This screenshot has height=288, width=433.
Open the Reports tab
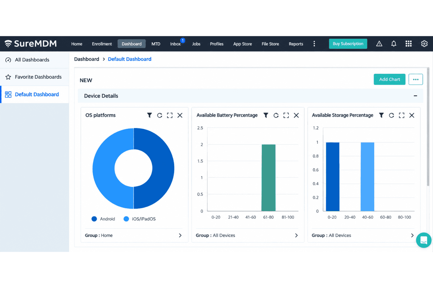296,44
